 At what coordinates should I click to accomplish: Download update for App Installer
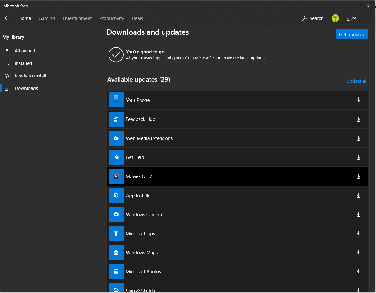pos(359,195)
